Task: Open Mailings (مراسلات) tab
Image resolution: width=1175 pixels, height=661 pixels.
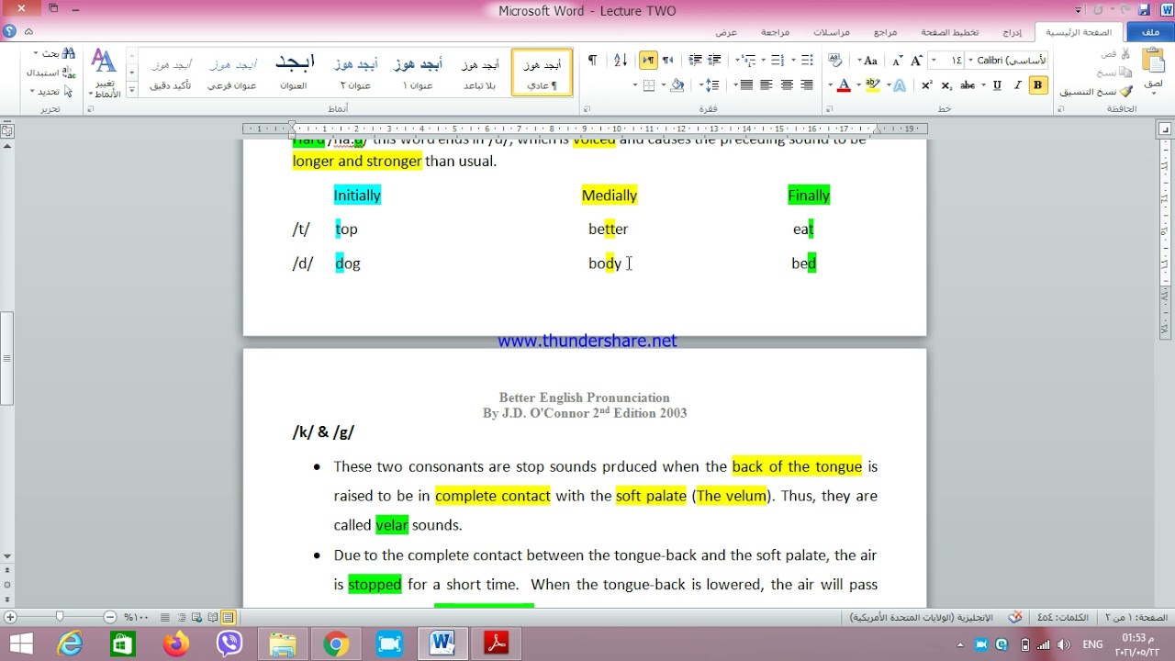Action: click(832, 32)
